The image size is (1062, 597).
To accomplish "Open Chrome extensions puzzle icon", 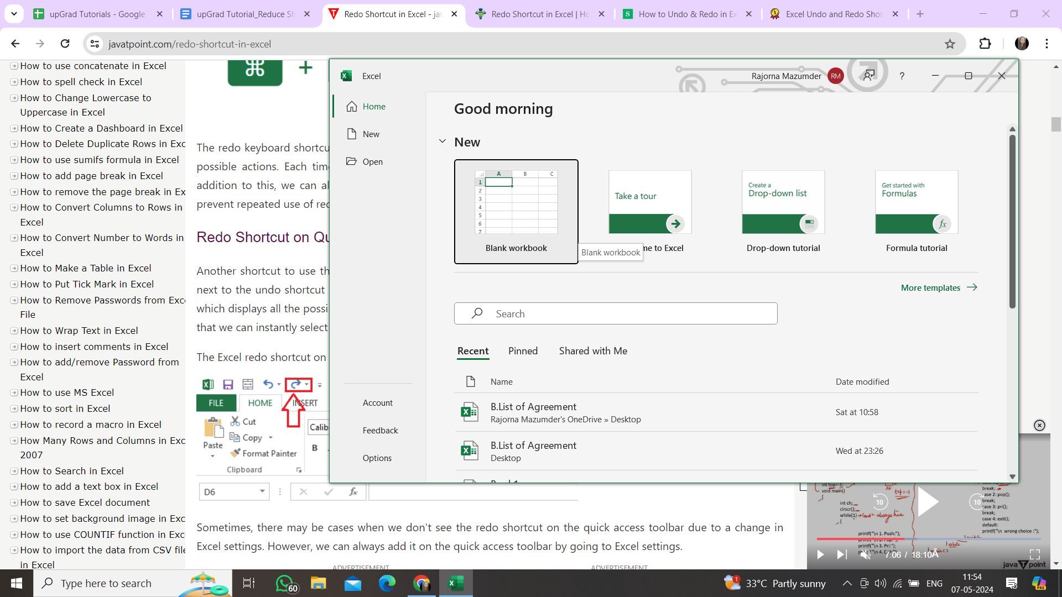I will pyautogui.click(x=985, y=44).
